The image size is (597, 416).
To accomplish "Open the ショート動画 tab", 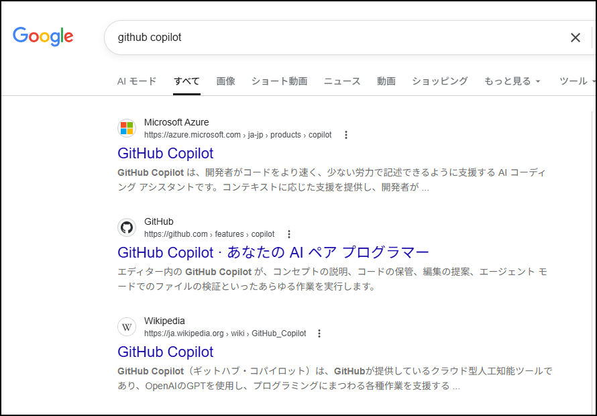I will point(279,81).
